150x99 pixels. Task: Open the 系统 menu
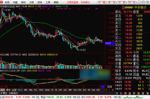pyautogui.click(x=7, y=2)
